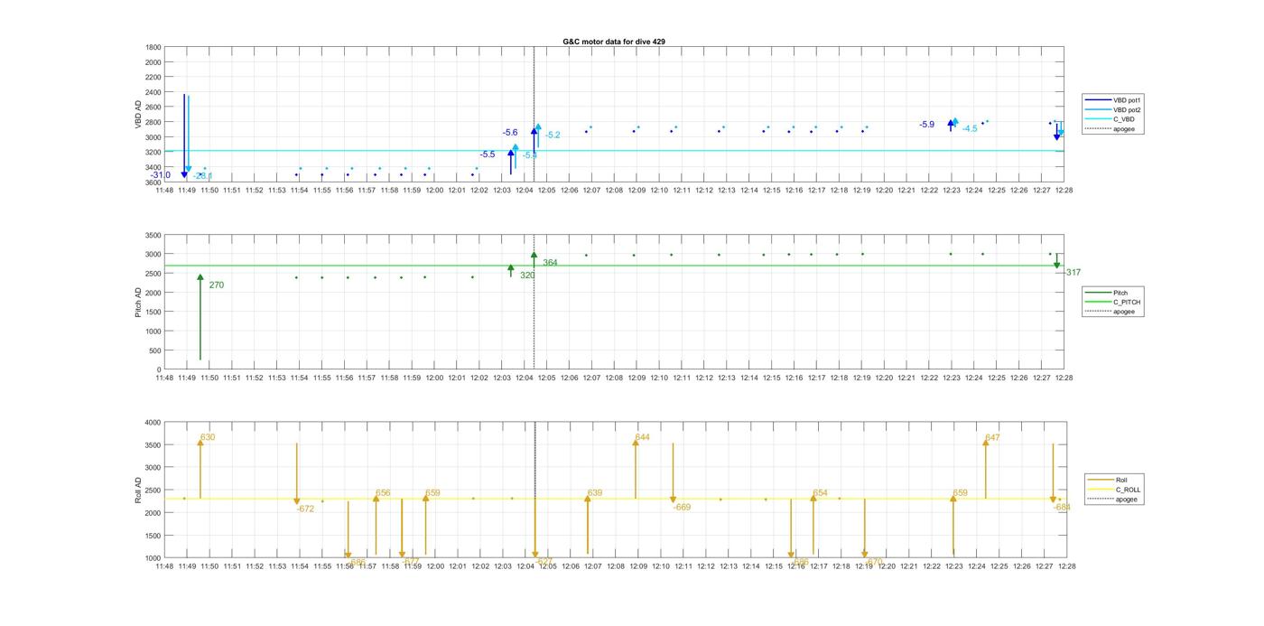Click the 320 pitch data label
Viewport: 1264px width, 626px height.
[x=527, y=276]
